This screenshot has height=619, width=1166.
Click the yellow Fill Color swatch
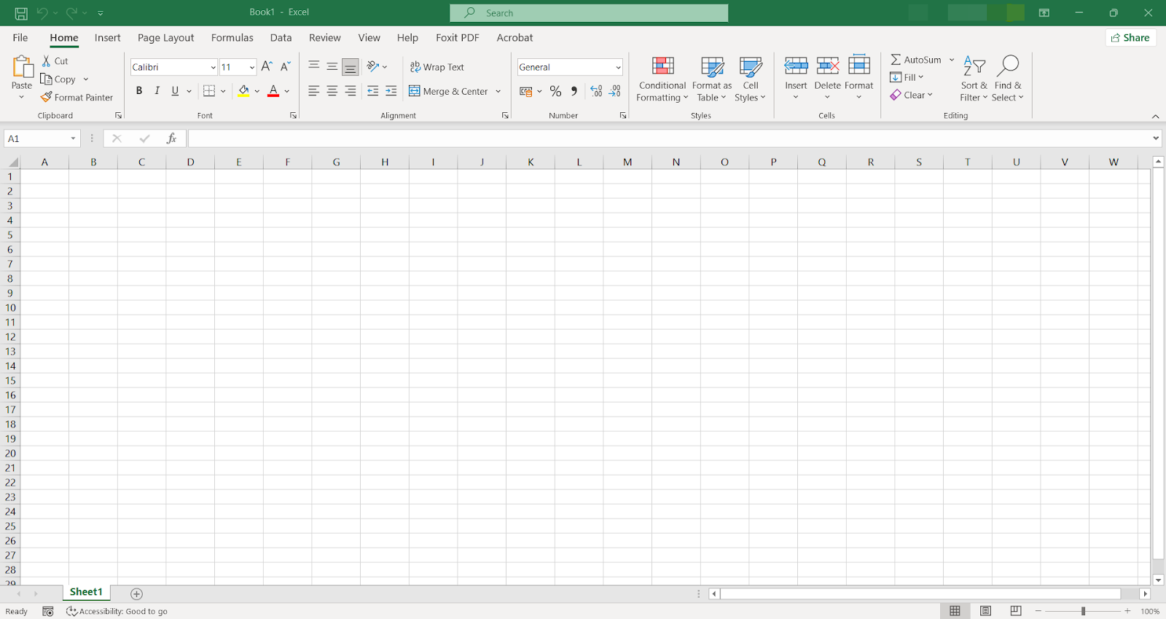click(x=243, y=91)
